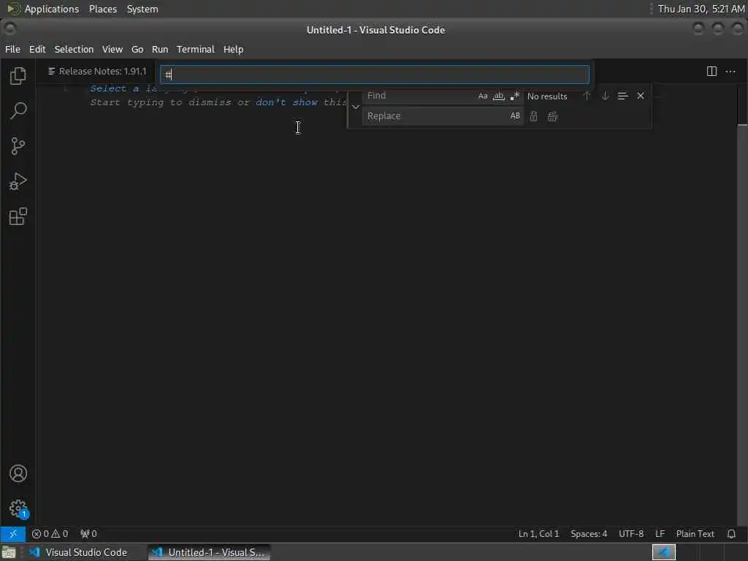
Task: Show errors and warnings in status bar
Action: click(x=50, y=534)
